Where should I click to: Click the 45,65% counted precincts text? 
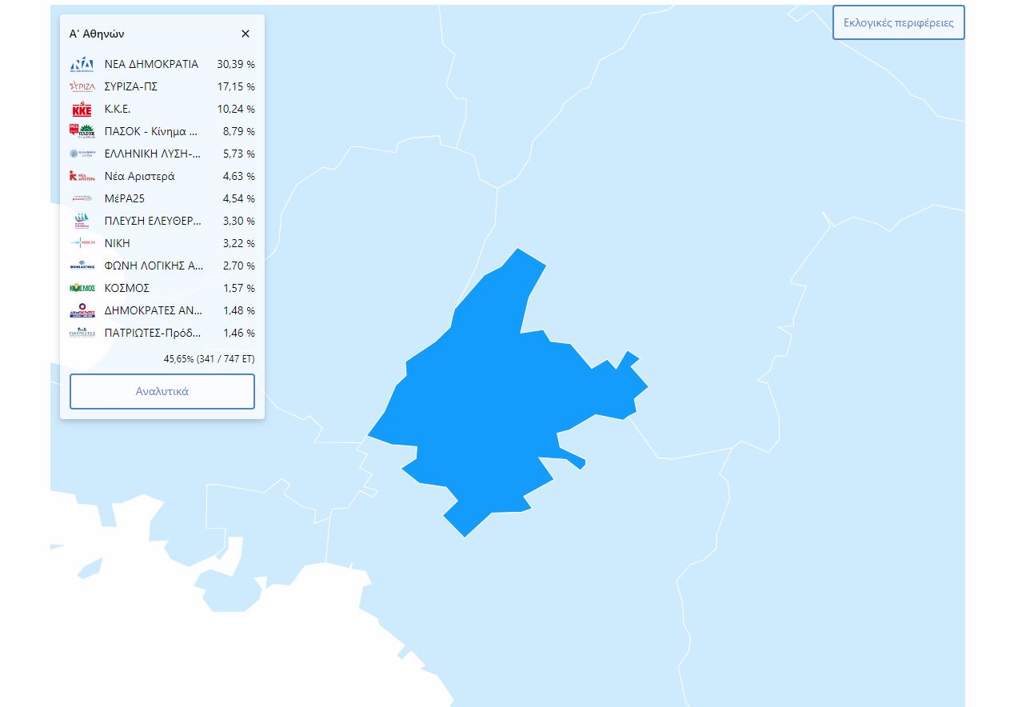209,359
